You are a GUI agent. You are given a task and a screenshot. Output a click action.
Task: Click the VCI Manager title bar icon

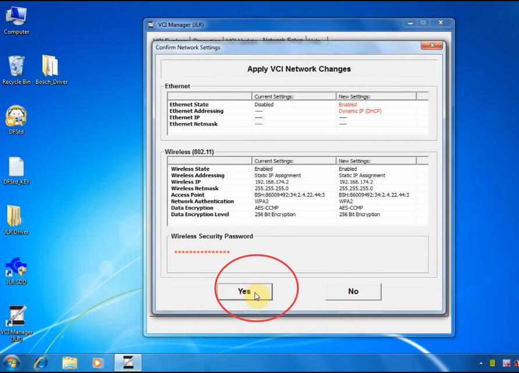pyautogui.click(x=151, y=25)
